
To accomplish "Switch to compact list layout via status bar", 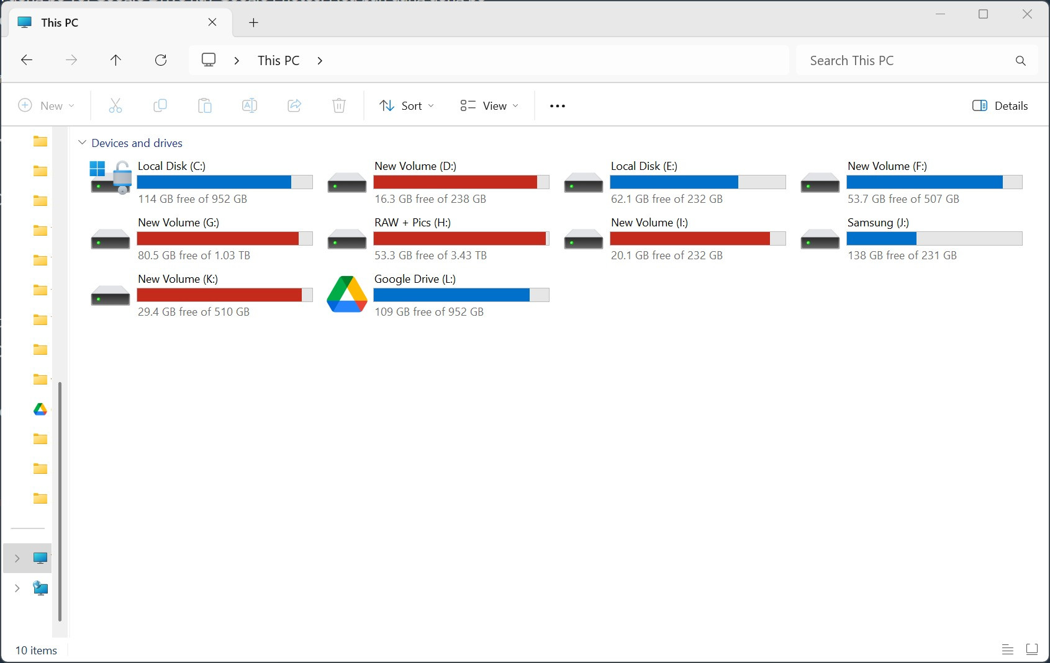I will (1007, 649).
